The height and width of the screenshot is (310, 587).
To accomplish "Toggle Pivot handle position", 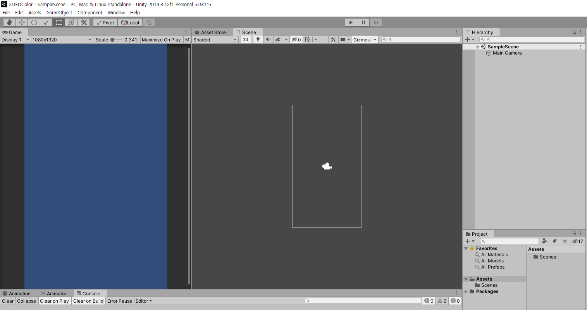I will click(x=105, y=22).
